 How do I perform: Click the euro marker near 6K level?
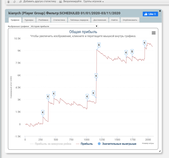coord(96,76)
